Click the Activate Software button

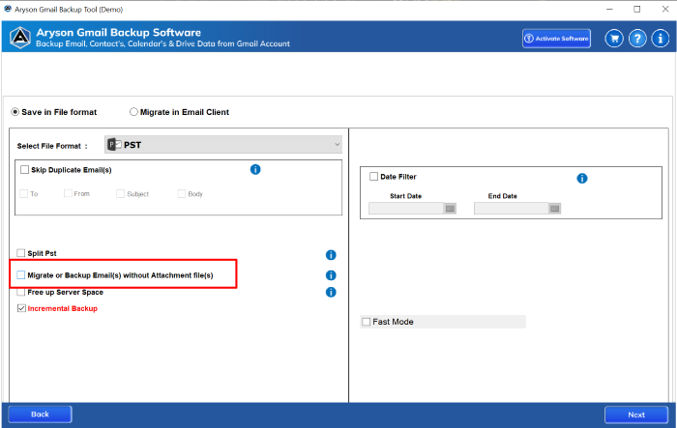pos(556,39)
